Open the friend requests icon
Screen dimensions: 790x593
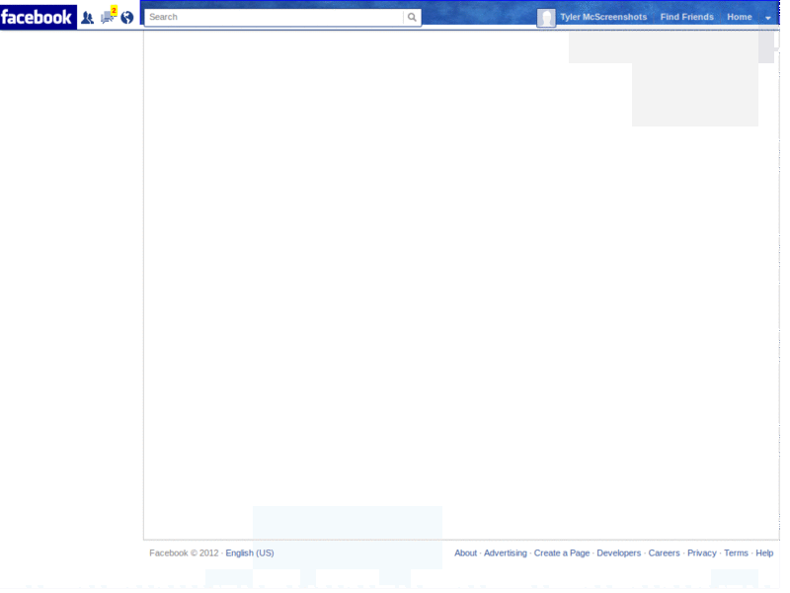87,18
